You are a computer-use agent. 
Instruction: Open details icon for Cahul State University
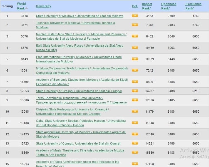click(x=135, y=123)
